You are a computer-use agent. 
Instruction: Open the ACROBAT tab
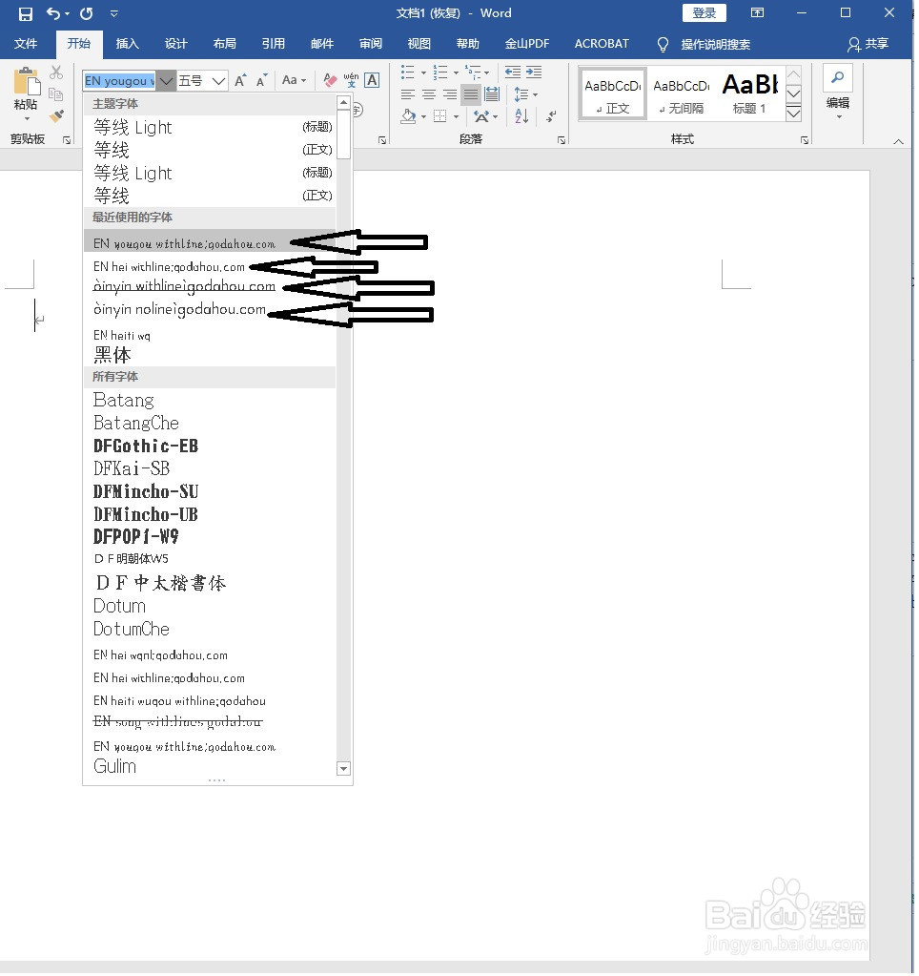click(602, 44)
